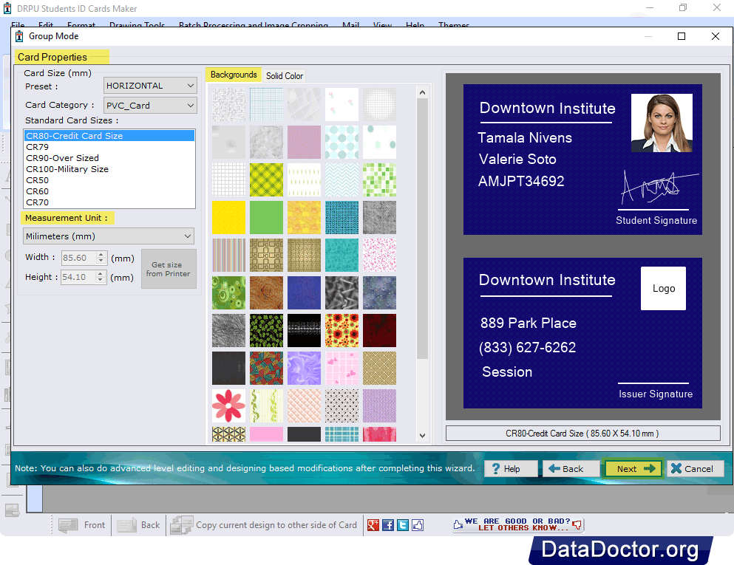This screenshot has width=734, height=565.
Task: Click Tamala Nivens name on card preview
Action: [x=525, y=138]
